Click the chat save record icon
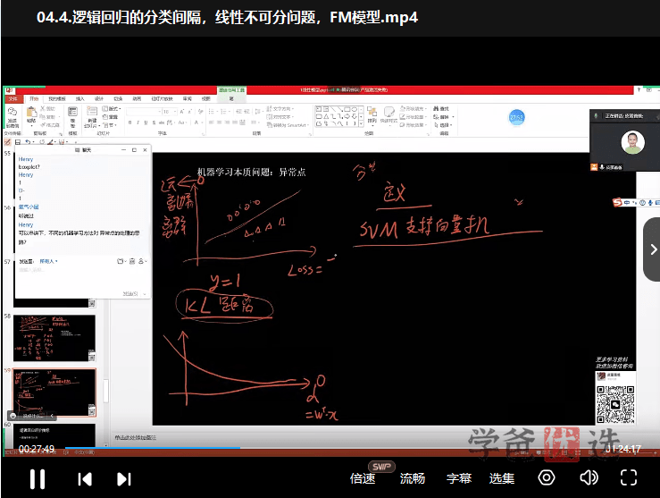660x498 pixels. (x=132, y=261)
